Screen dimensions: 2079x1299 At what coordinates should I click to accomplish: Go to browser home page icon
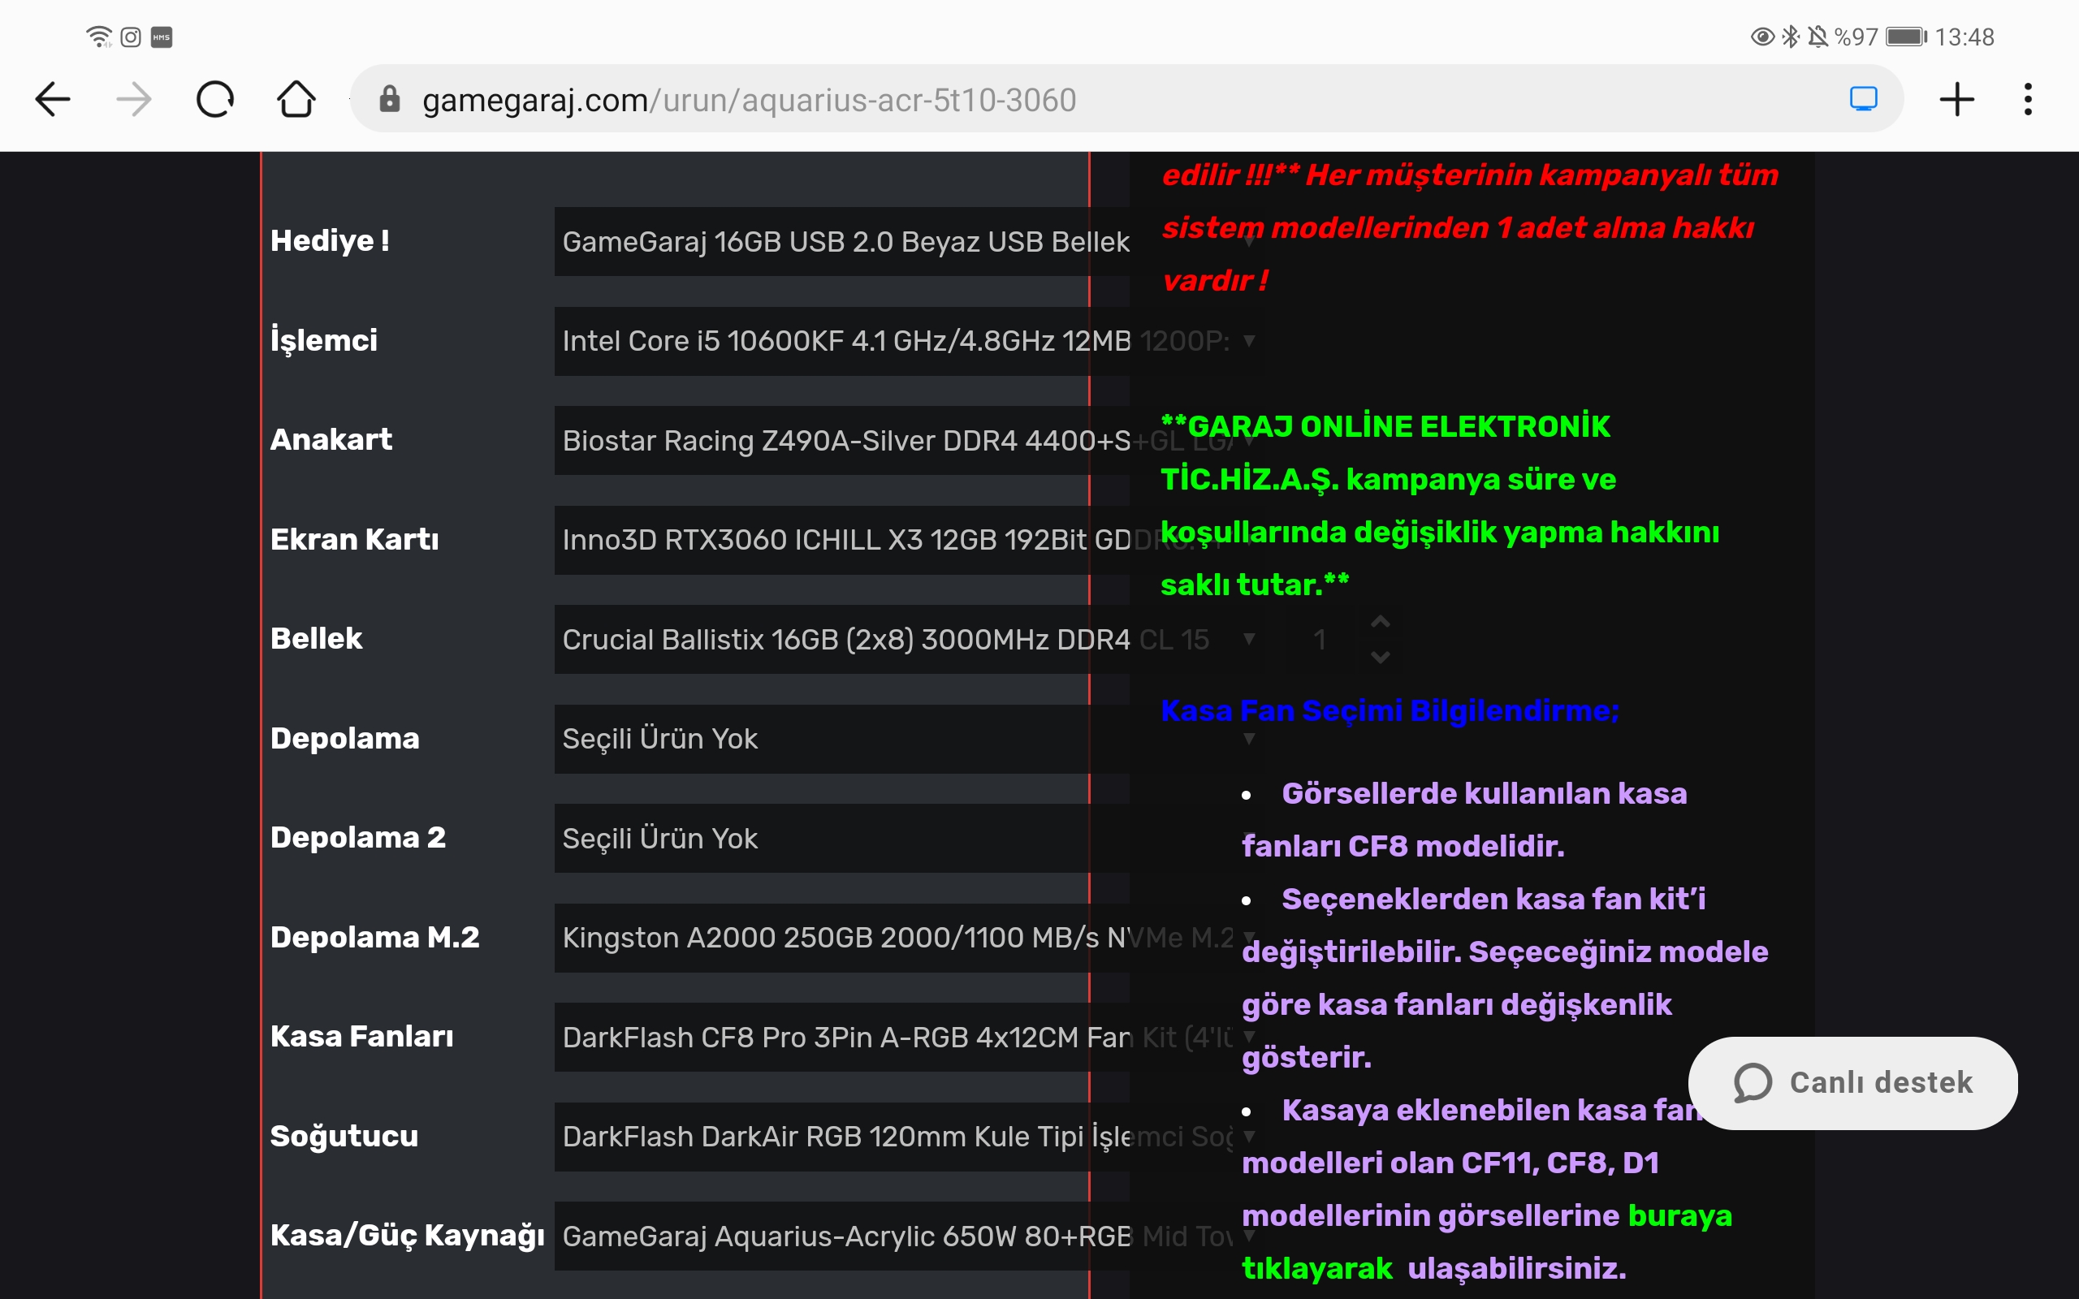[x=296, y=100]
